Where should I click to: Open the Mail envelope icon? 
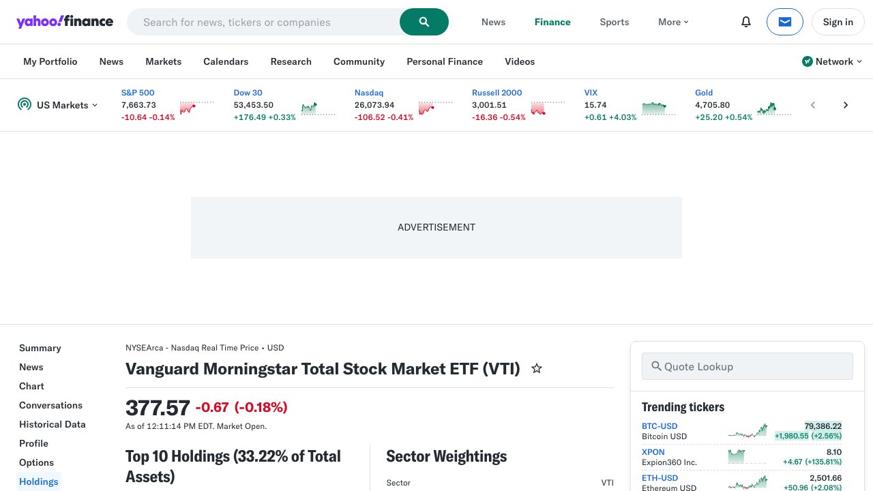click(x=785, y=22)
